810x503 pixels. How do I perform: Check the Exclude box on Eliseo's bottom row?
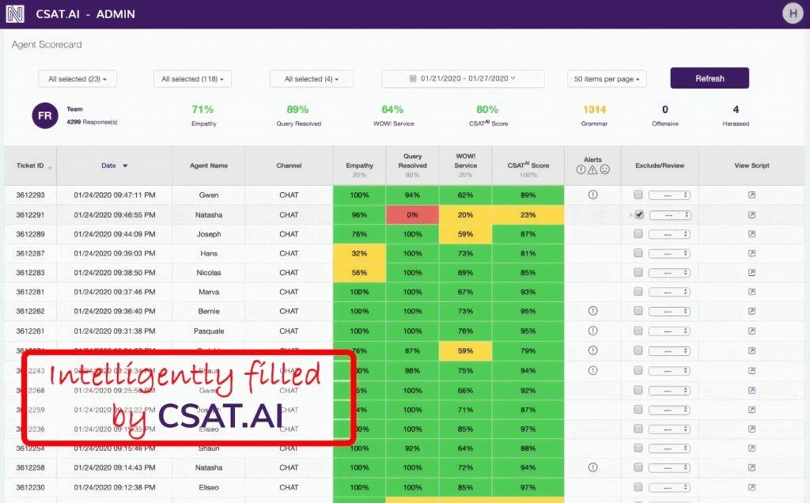tap(638, 486)
